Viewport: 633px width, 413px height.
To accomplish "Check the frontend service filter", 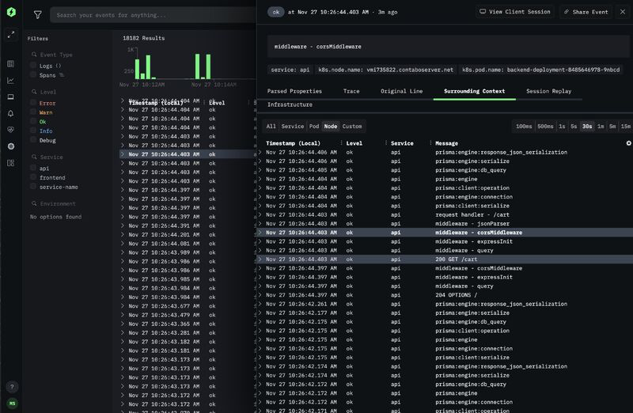I will (33, 177).
